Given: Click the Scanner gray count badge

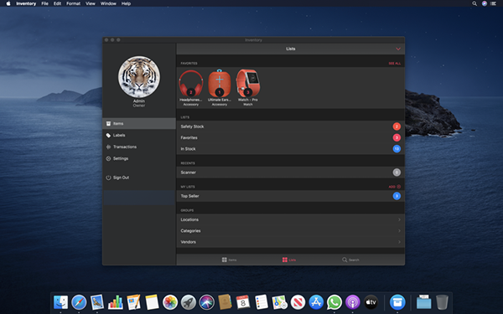Looking at the screenshot, I should coord(397,172).
